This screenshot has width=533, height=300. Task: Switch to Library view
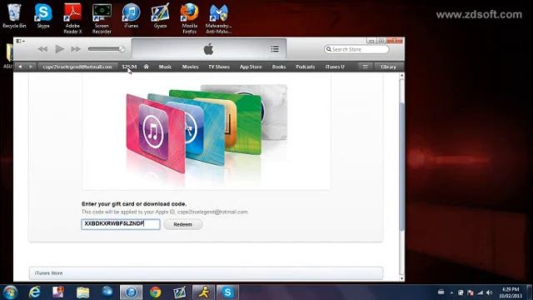tap(388, 67)
